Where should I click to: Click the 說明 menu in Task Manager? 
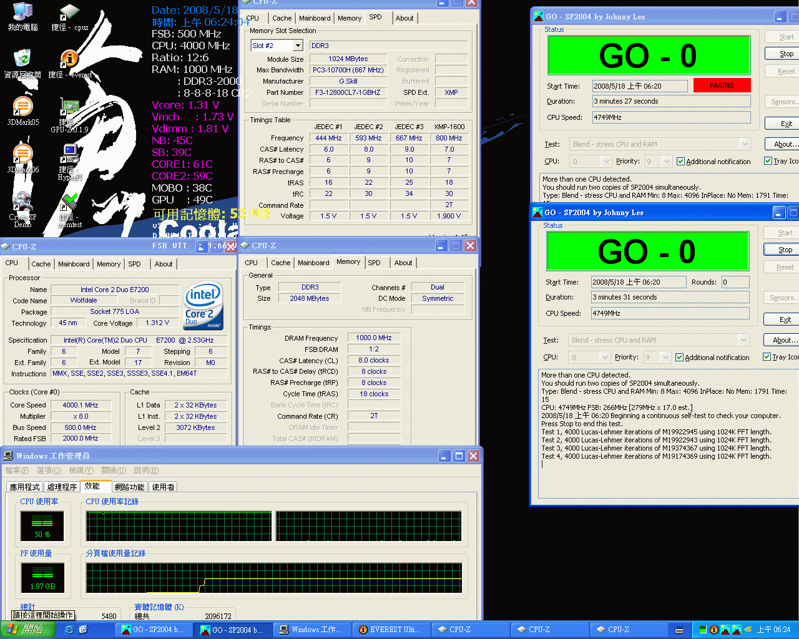click(145, 471)
